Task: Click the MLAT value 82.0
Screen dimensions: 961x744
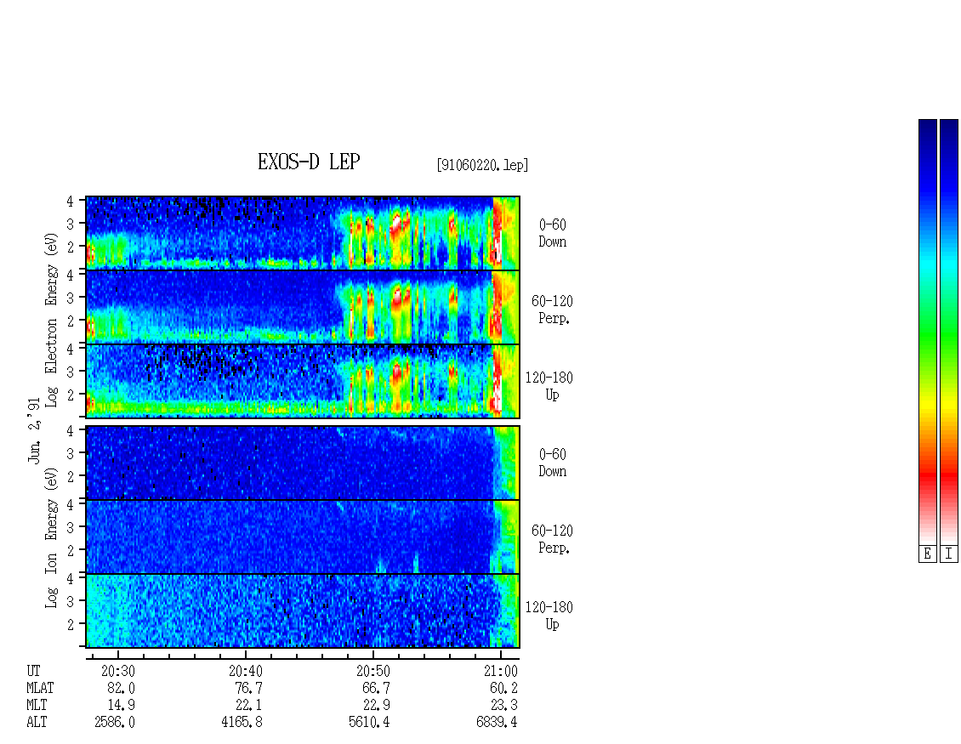Action: click(x=122, y=688)
